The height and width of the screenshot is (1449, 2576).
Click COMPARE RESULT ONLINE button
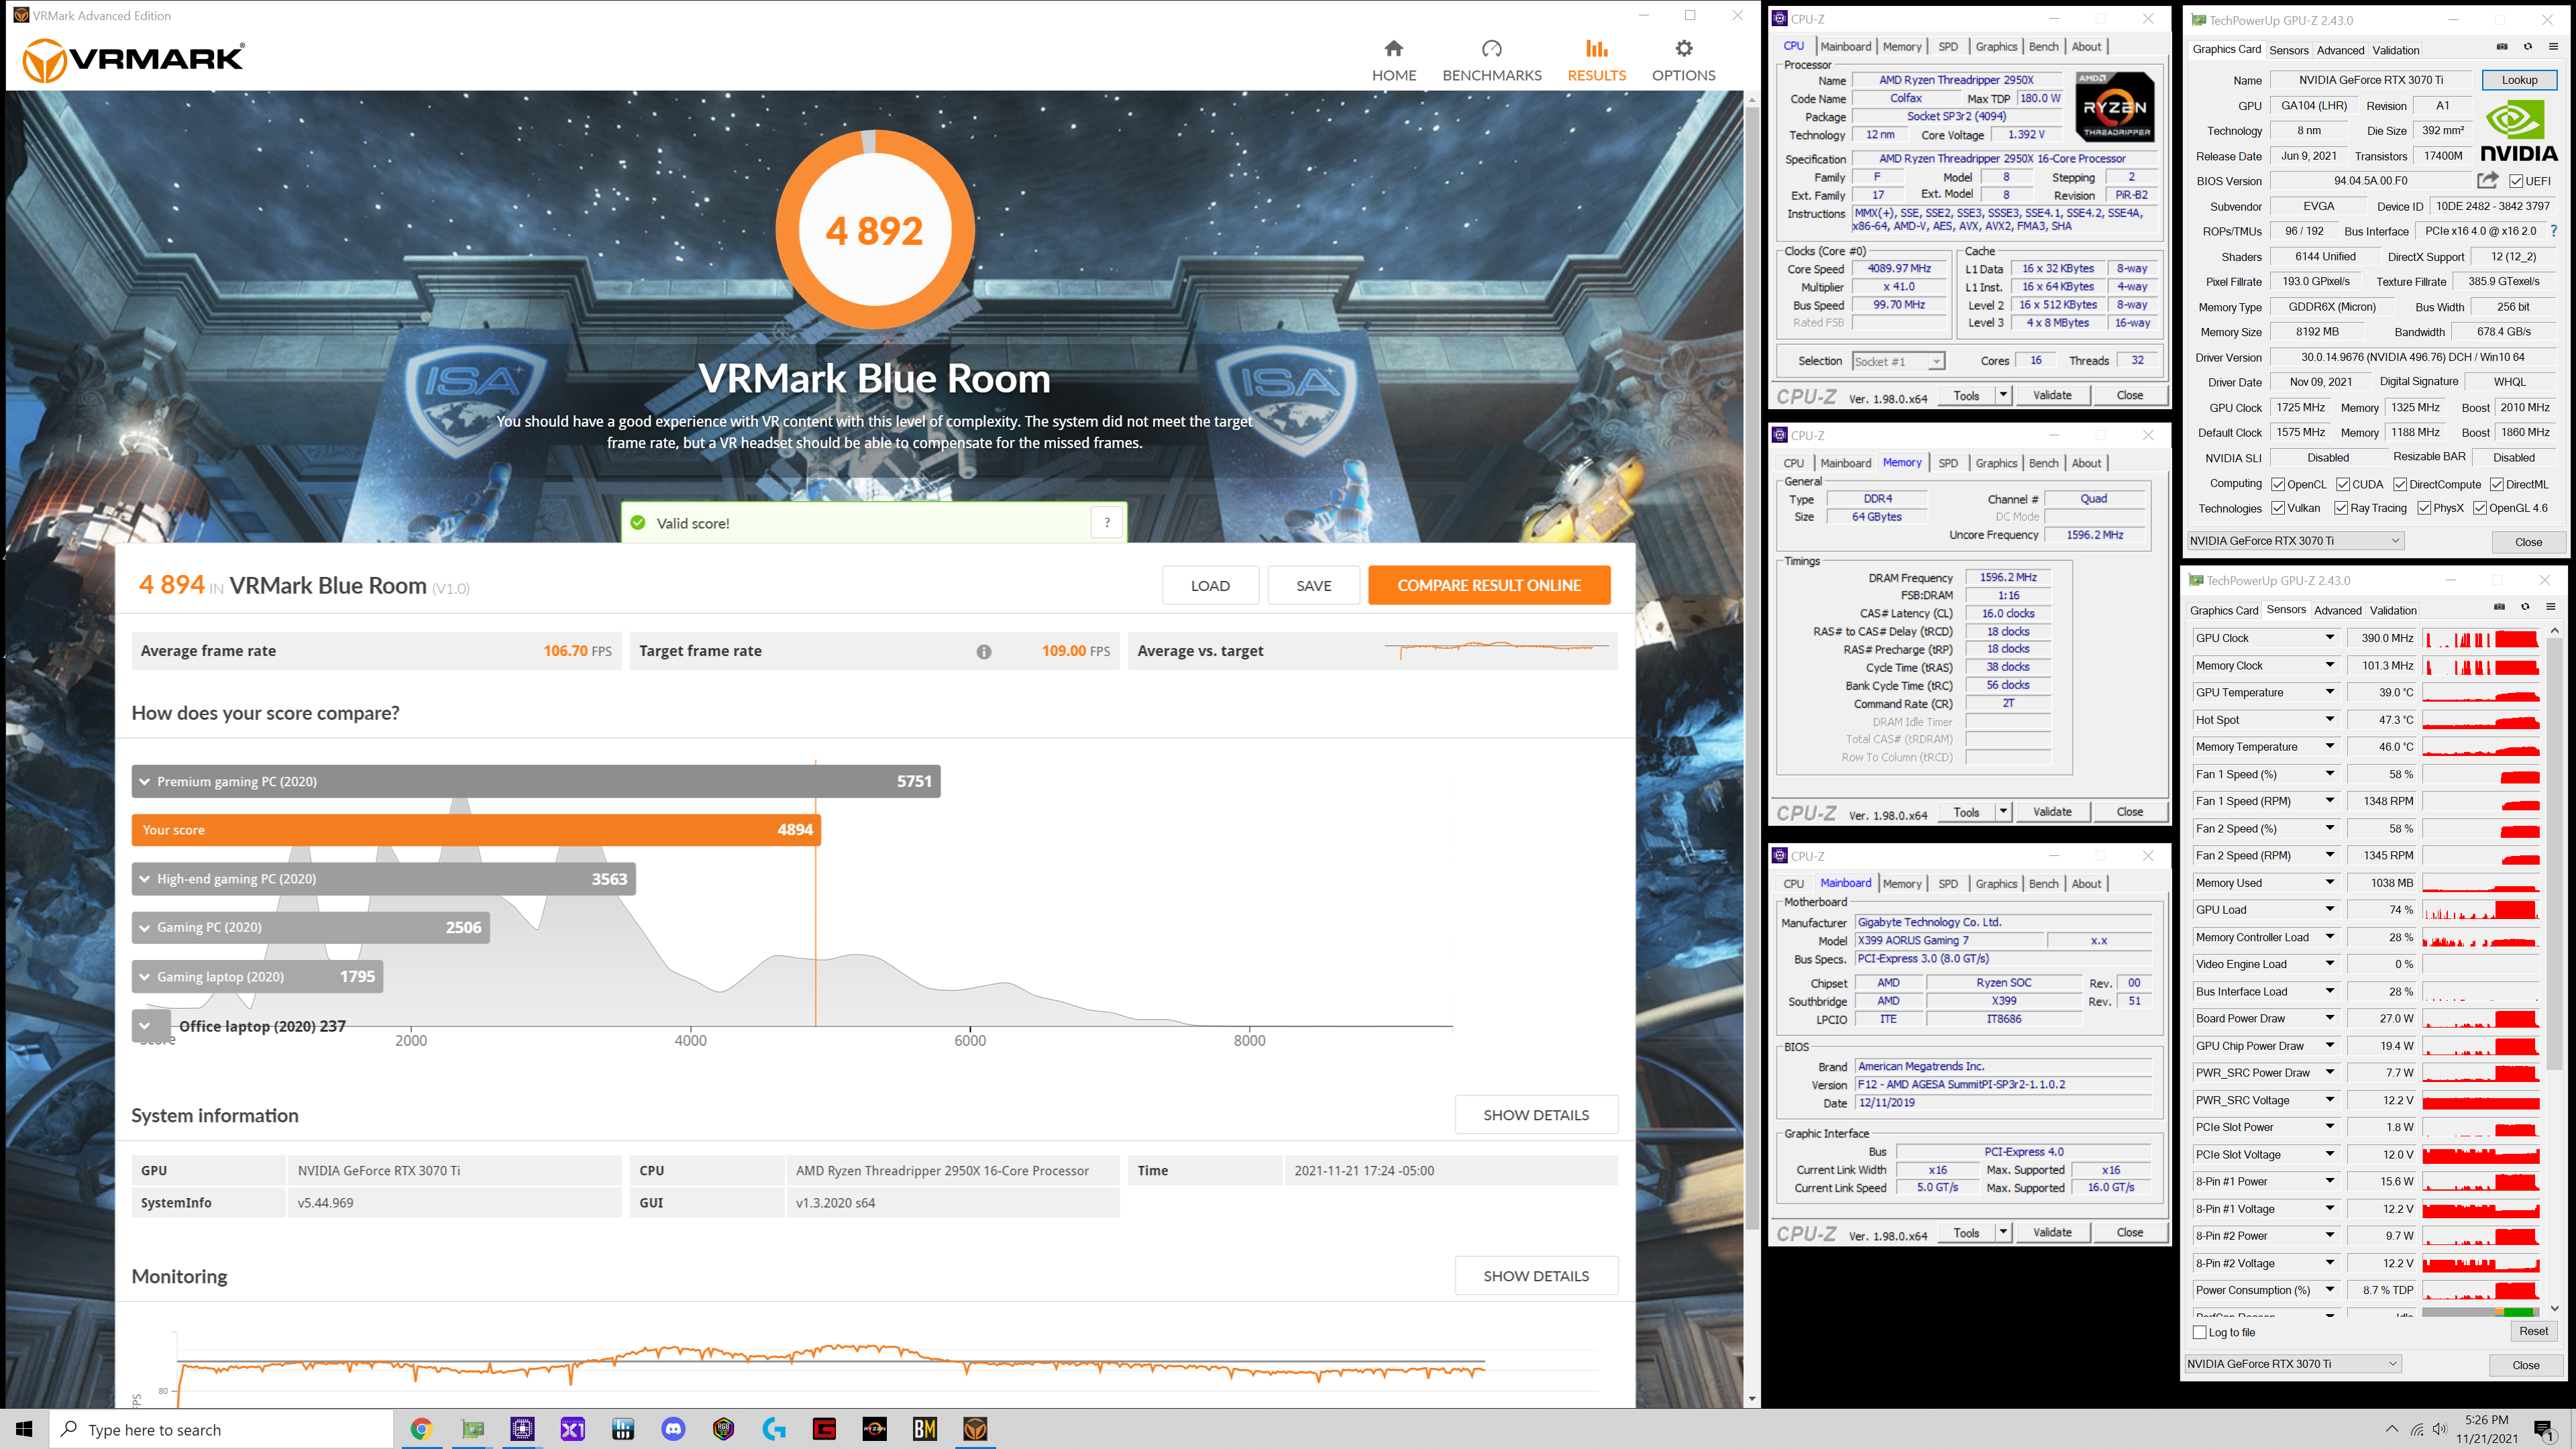click(1489, 585)
